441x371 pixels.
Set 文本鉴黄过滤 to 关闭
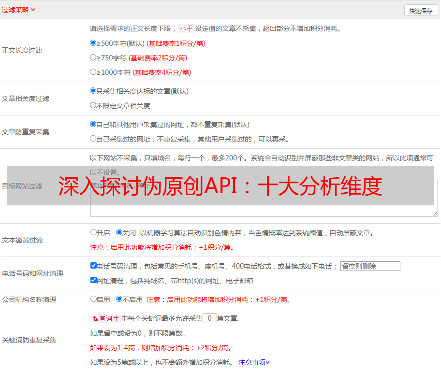point(119,232)
